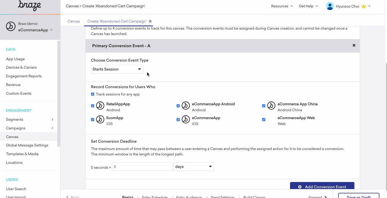
Task: Click the Back arrow icon
Action: 68,197
